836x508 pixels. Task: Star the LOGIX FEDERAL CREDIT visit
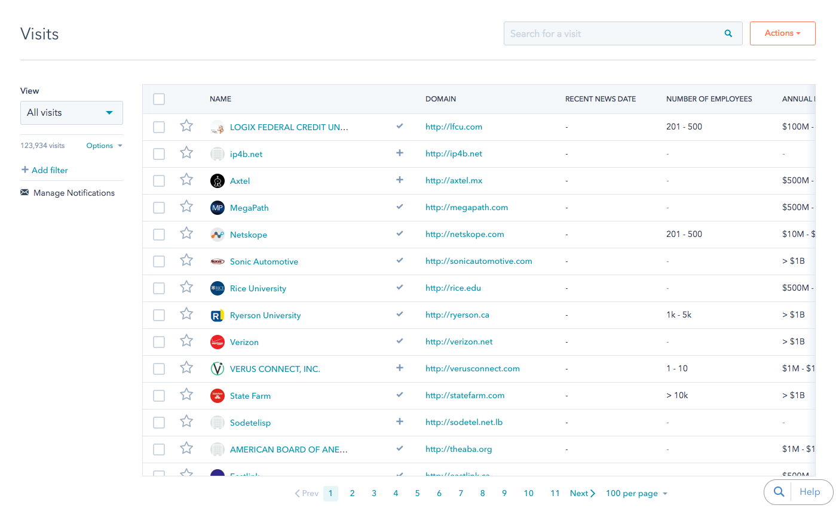click(x=186, y=127)
